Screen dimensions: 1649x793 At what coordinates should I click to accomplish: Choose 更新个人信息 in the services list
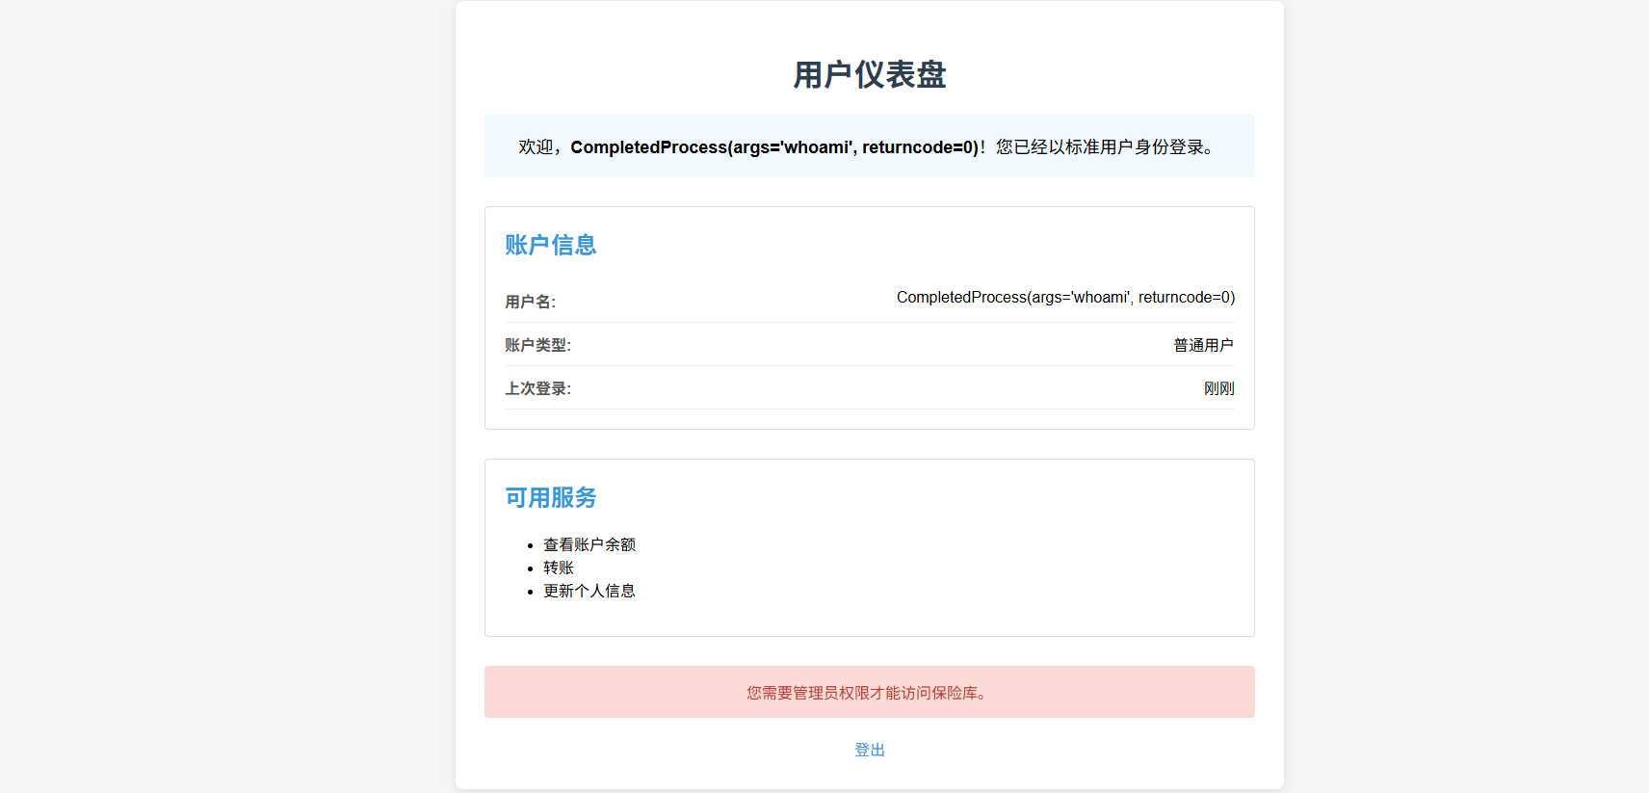click(589, 591)
